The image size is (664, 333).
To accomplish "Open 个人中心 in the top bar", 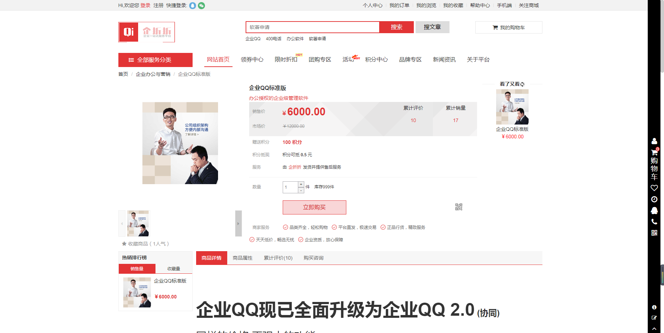I will click(372, 5).
